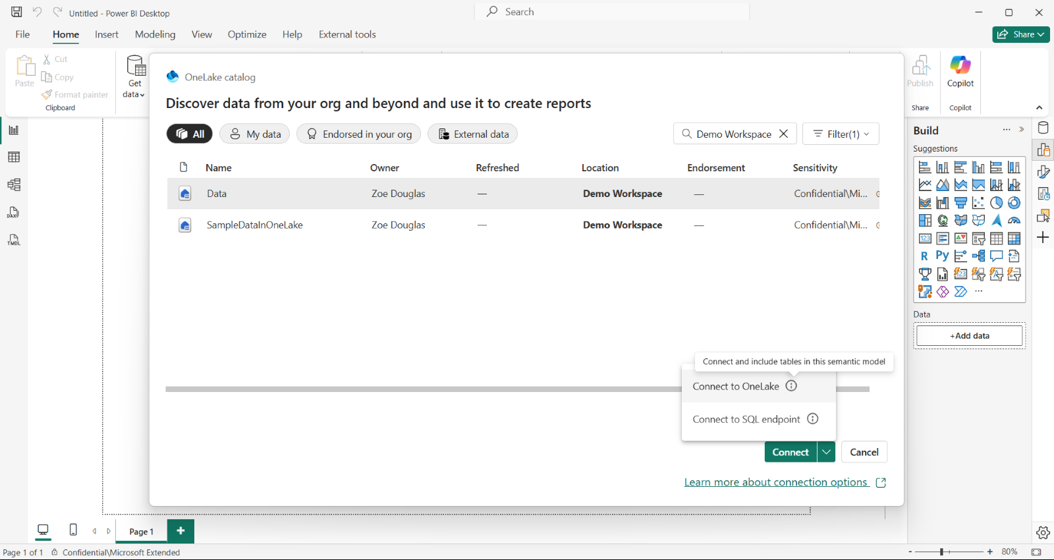This screenshot has height=560, width=1054.
Task: Select the Power Apps visual
Action: coord(943,292)
